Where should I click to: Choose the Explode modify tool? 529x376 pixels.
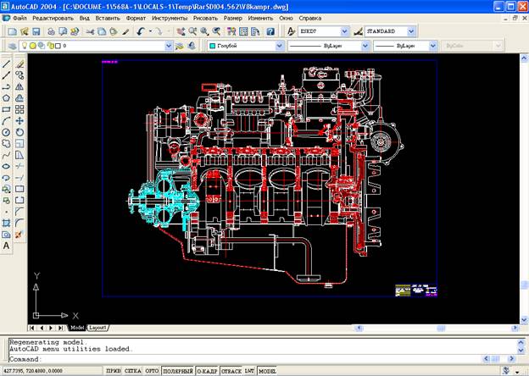click(19, 235)
